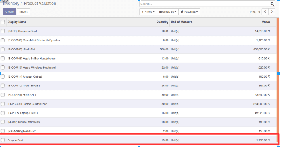The height and width of the screenshot is (147, 281).
Task: Click the 45,920.00 ₹ value cell
Action: pos(262,113)
